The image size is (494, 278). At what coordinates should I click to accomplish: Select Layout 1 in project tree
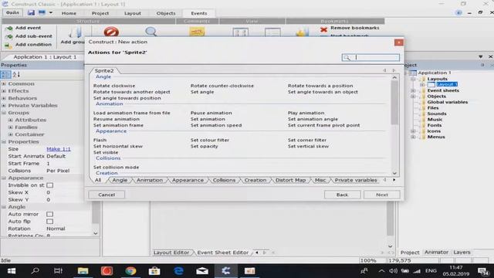tap(447, 84)
